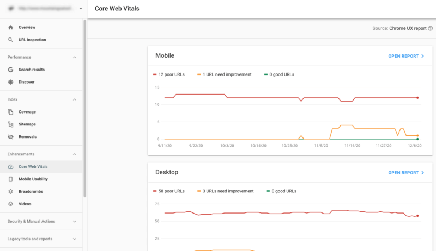Click the Mobile orange line endpoint dot
This screenshot has height=251, width=436.
pyautogui.click(x=417, y=135)
